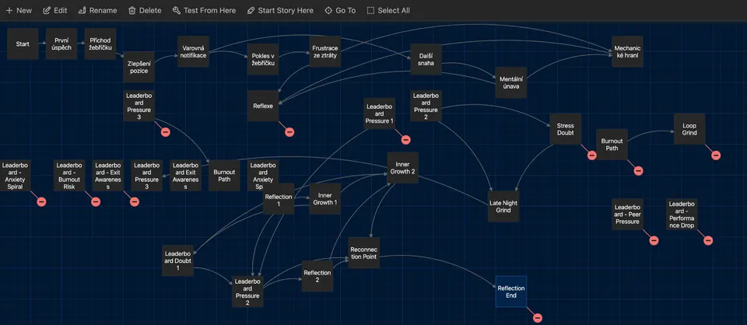The width and height of the screenshot is (747, 325).
Task: Click the red marker below Loop Grind
Action: [x=716, y=156]
